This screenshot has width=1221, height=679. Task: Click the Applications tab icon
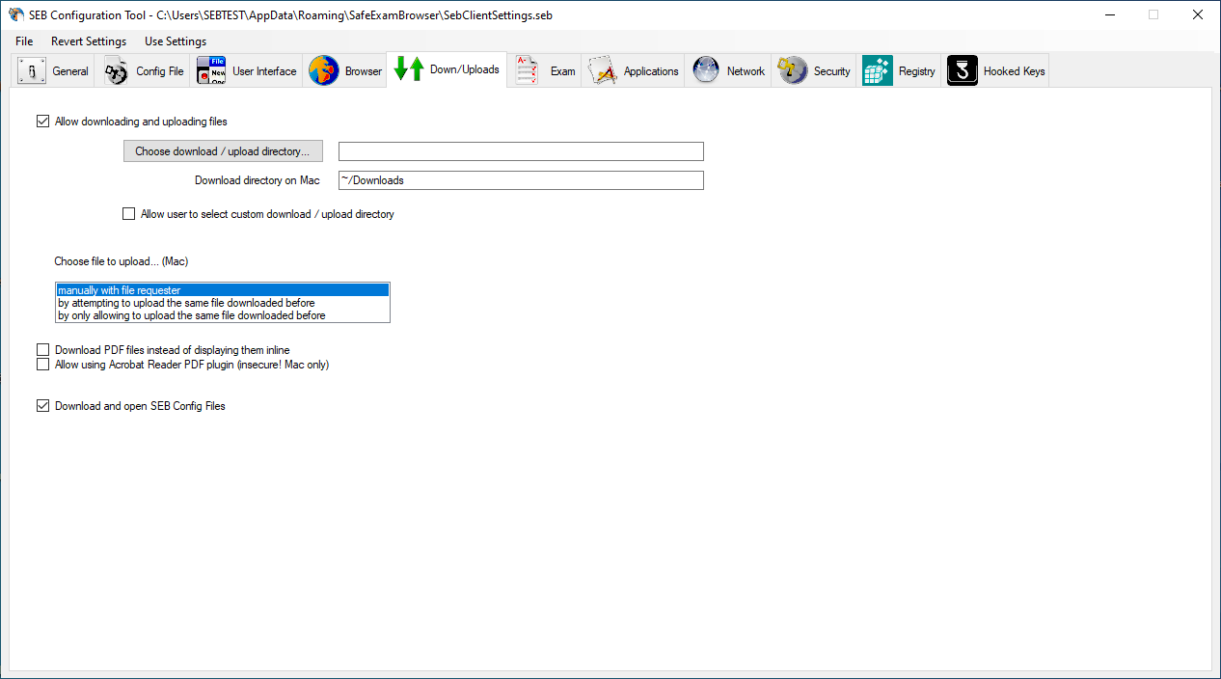coord(602,71)
